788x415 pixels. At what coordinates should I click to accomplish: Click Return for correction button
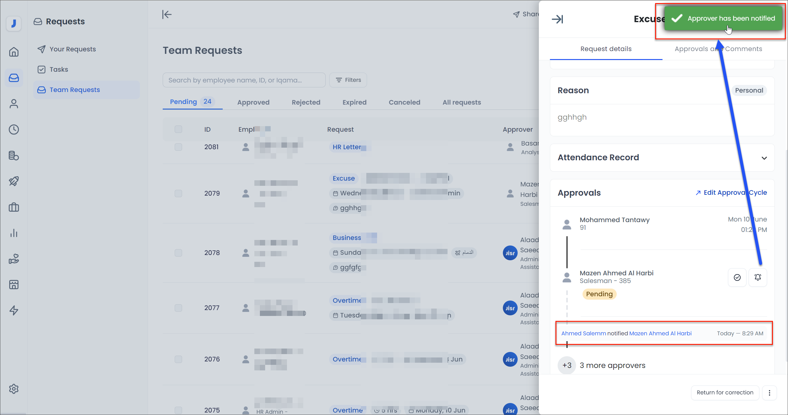pyautogui.click(x=725, y=393)
